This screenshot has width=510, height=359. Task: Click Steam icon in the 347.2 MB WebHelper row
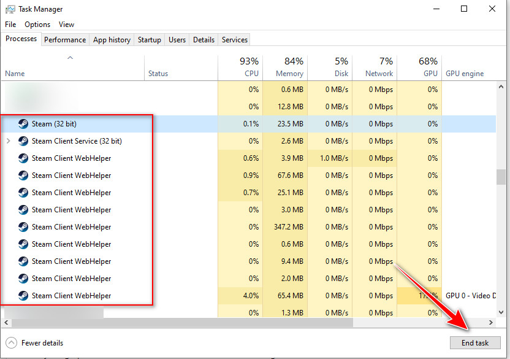click(x=23, y=227)
